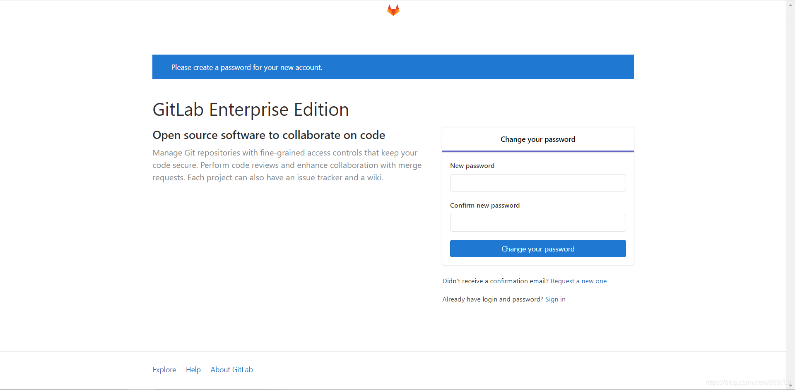Click the GitLab Enterprise Edition heading
The image size is (795, 390).
tap(251, 110)
